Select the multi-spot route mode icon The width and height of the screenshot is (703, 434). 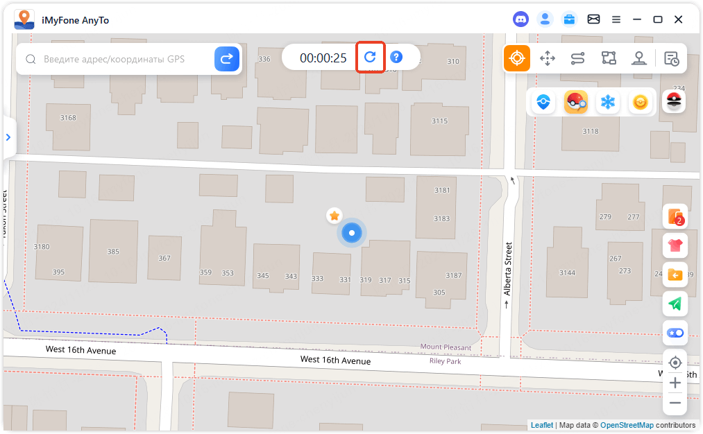(609, 58)
